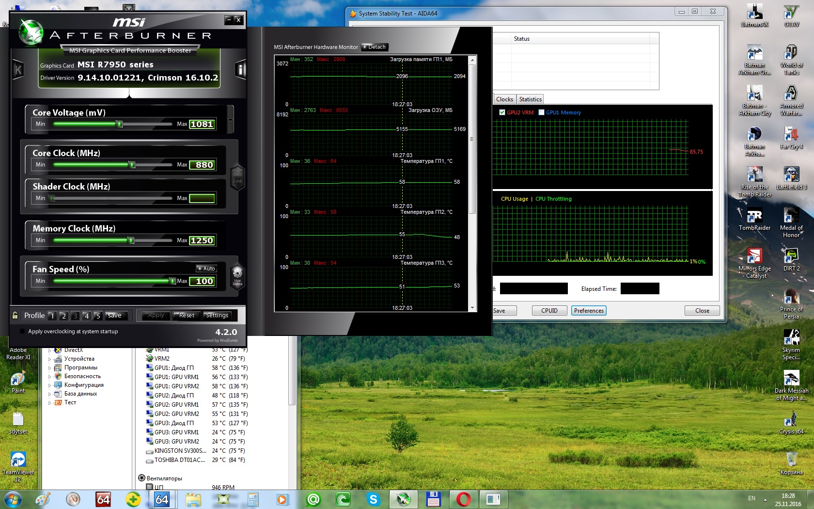Click the blue AIDA64 taskbar icon
The width and height of the screenshot is (814, 509).
point(162,499)
